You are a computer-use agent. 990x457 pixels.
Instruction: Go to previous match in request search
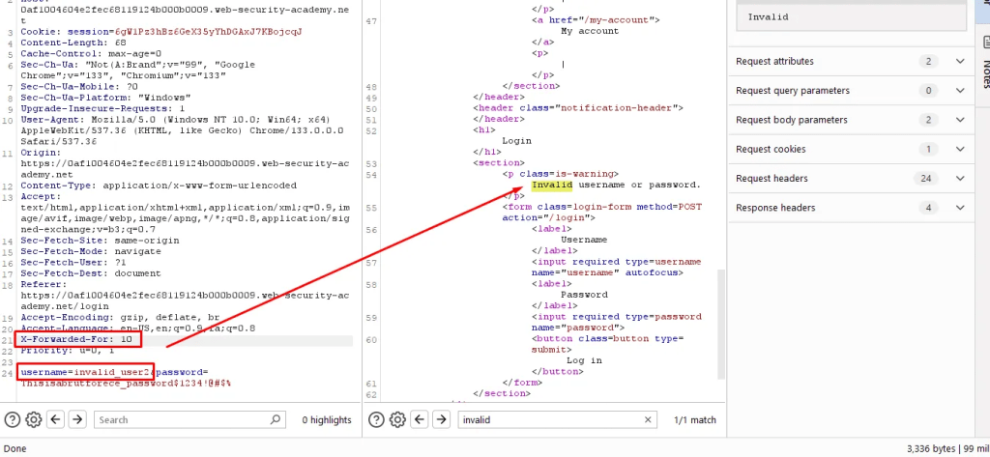click(56, 419)
